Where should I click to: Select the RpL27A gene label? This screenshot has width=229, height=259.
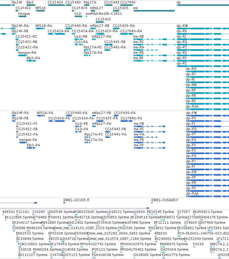tap(90, 2)
